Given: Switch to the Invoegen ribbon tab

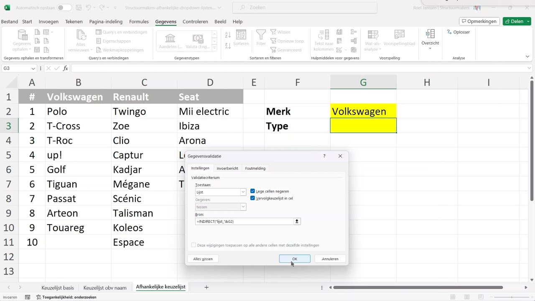Looking at the screenshot, I should 48,22.
